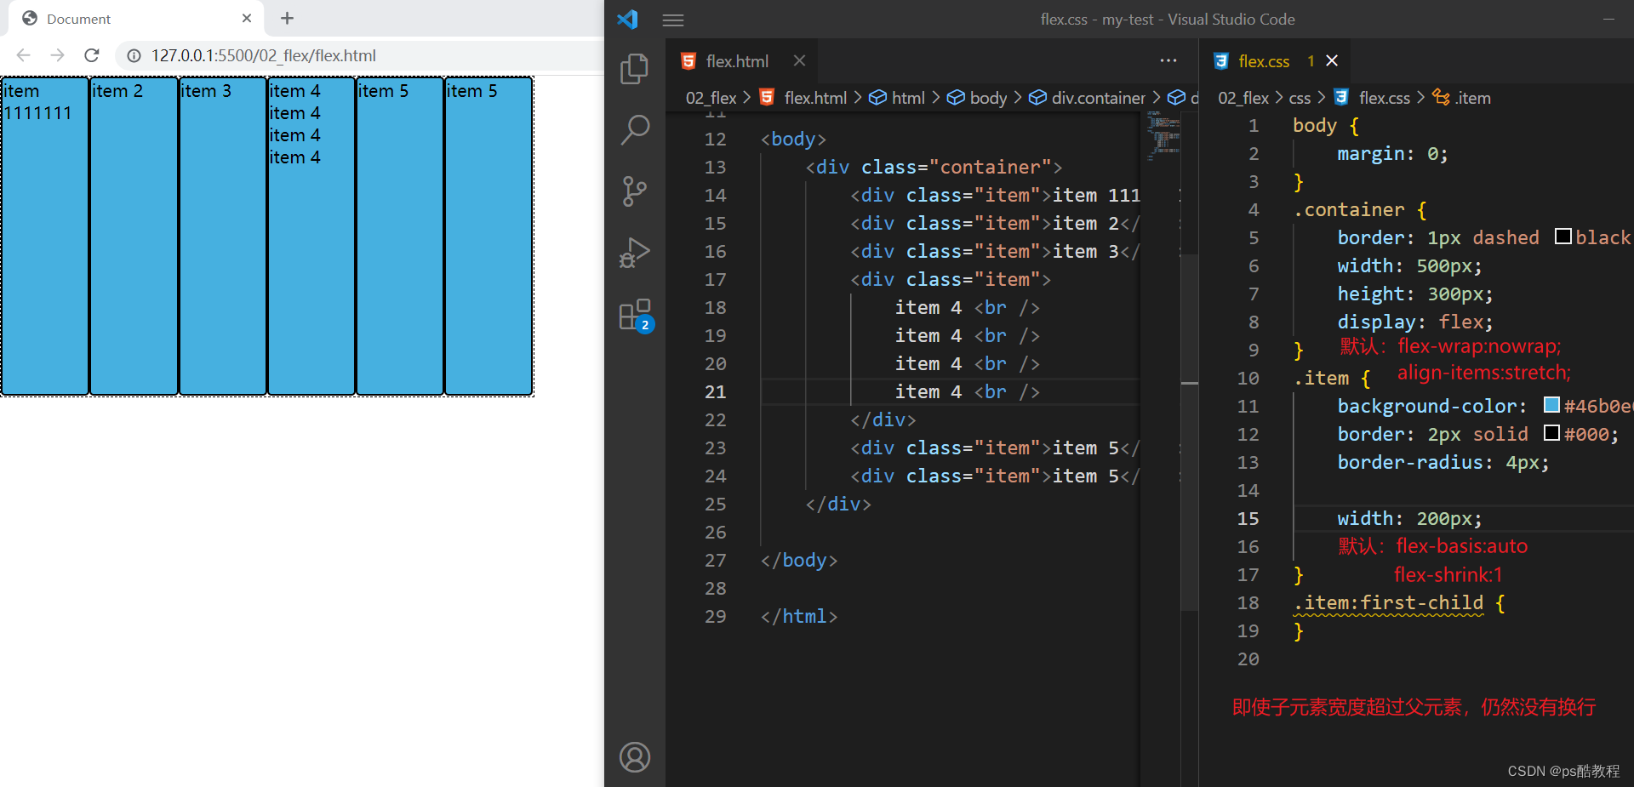Image resolution: width=1634 pixels, height=787 pixels.
Task: Close the flex.html editor tab
Action: 799,60
